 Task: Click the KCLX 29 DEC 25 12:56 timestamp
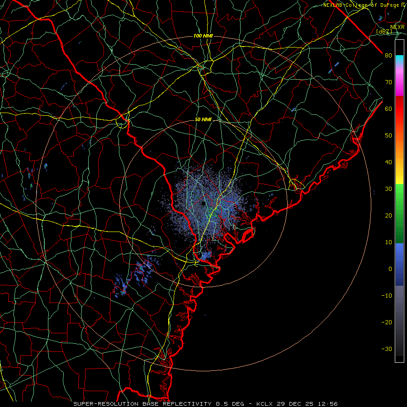coord(297,404)
